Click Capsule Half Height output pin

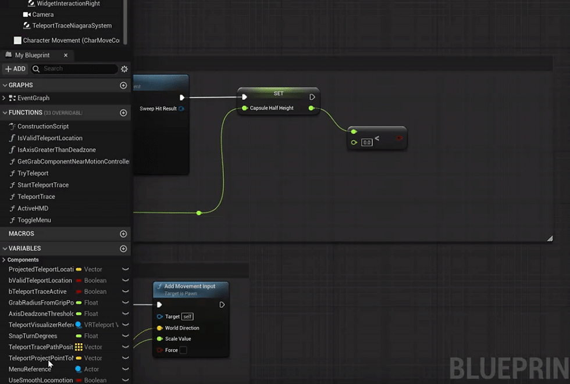pos(311,108)
